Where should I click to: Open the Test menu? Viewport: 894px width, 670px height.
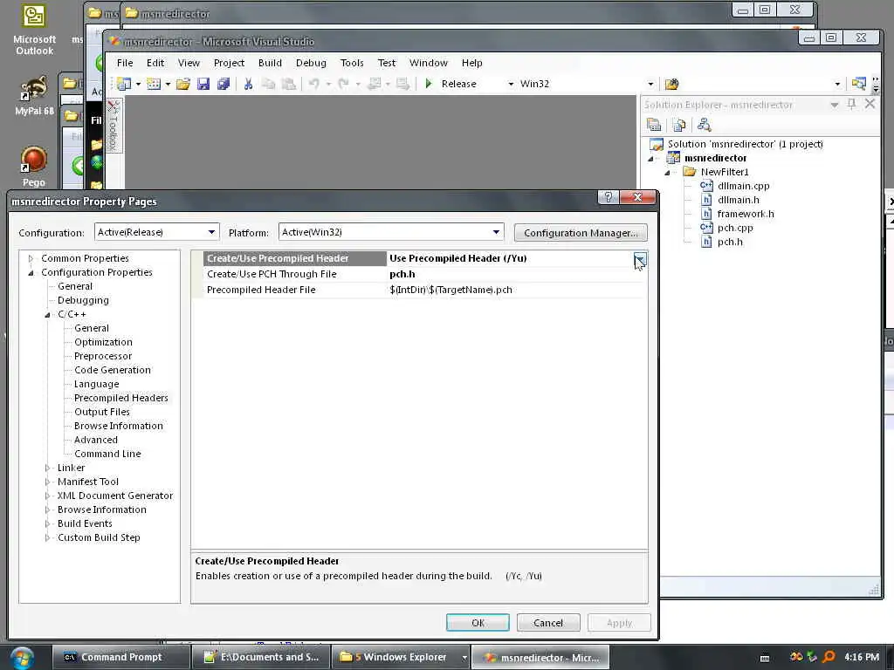pos(387,63)
